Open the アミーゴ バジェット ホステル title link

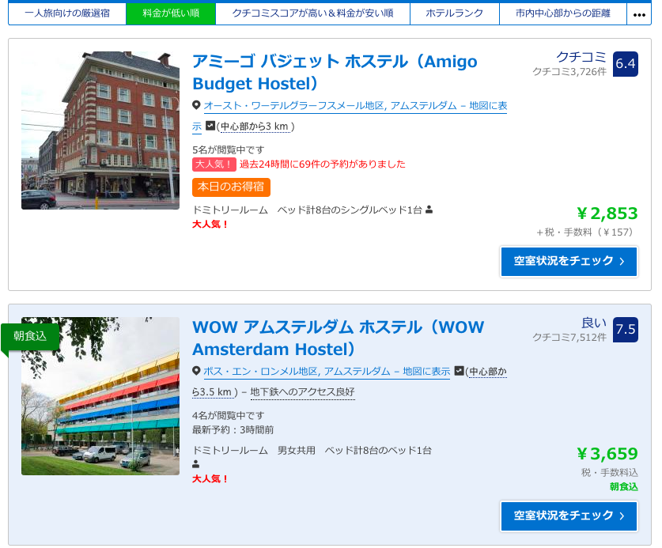[335, 73]
